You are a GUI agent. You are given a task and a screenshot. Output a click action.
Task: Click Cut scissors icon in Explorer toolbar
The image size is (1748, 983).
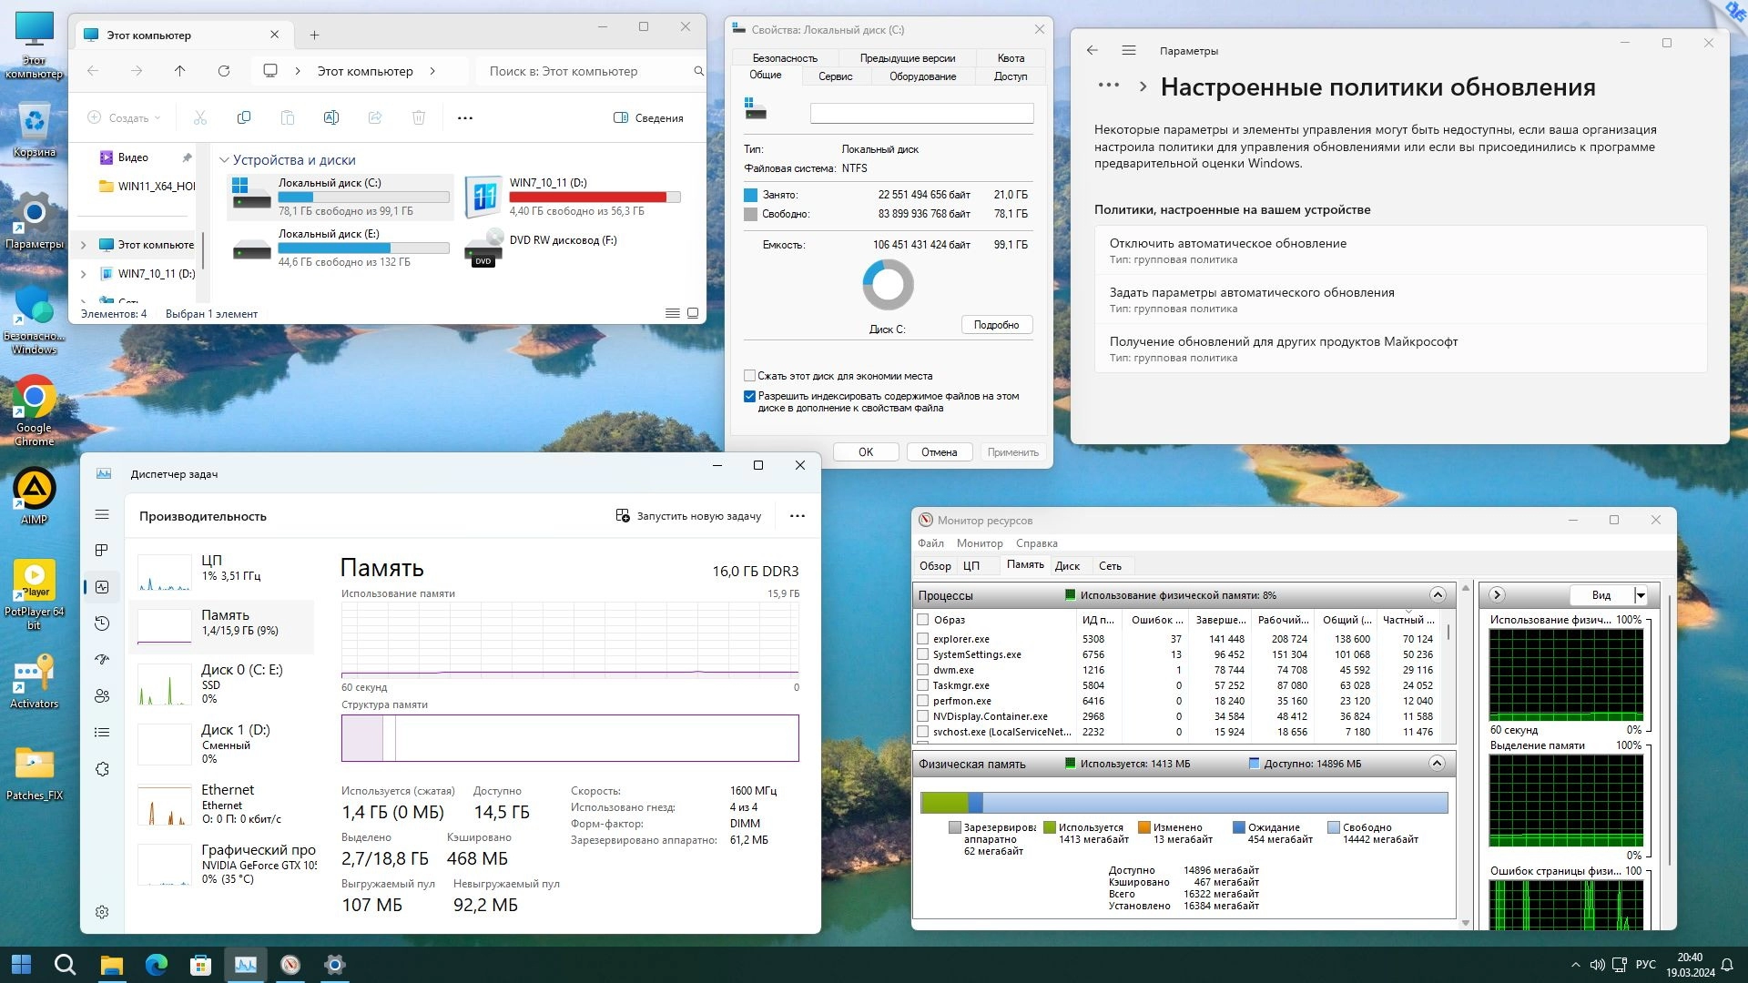(200, 117)
